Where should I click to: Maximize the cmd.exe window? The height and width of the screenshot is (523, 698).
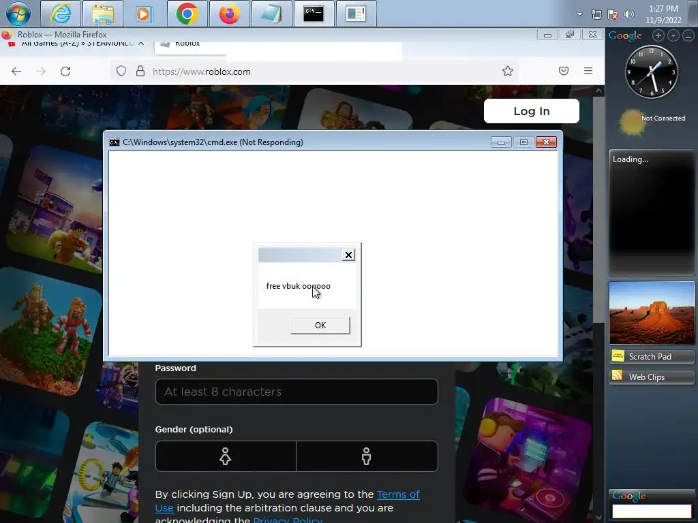[x=523, y=142]
